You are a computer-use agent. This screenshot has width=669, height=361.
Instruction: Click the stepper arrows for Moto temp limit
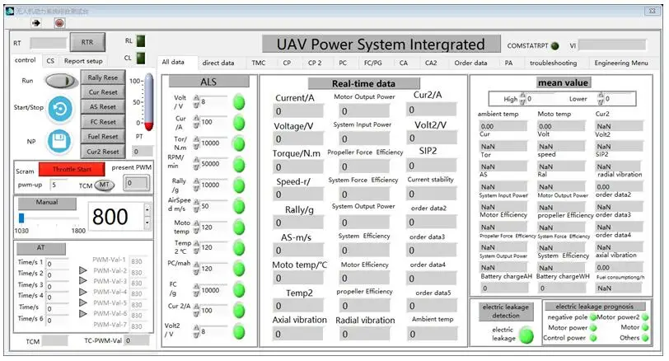(x=196, y=227)
